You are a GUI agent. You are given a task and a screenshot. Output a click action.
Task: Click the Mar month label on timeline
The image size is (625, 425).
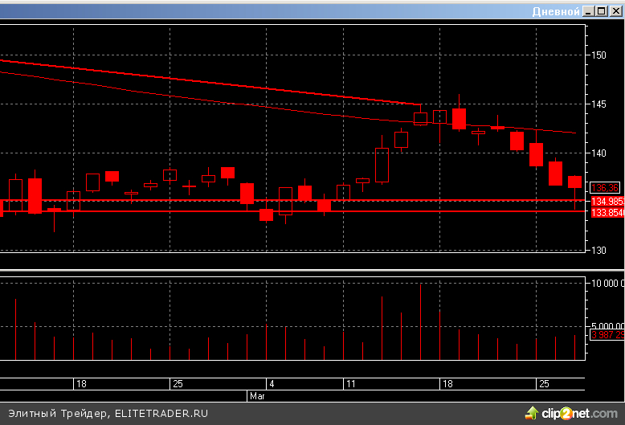point(257,396)
